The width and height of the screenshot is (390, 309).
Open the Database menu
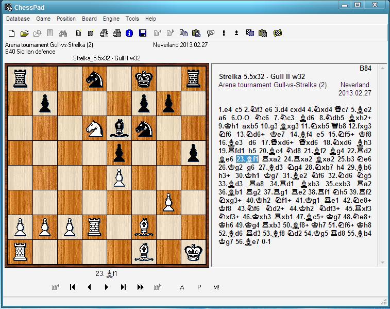pyautogui.click(x=18, y=19)
